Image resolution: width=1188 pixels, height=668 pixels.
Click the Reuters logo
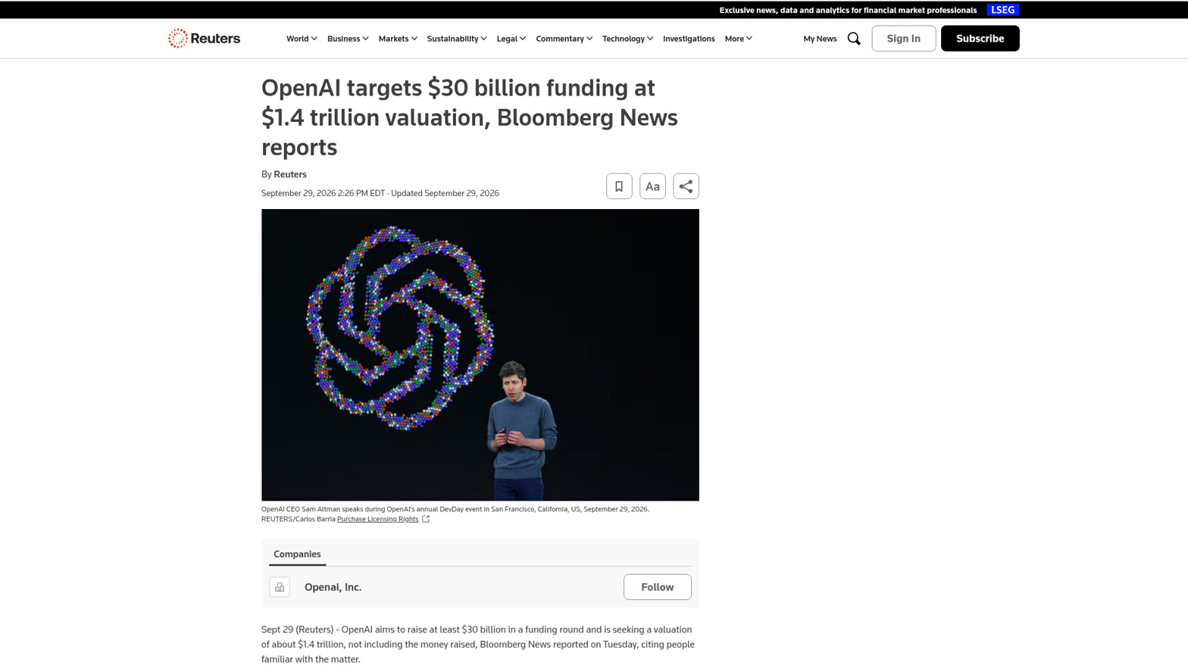click(x=204, y=39)
